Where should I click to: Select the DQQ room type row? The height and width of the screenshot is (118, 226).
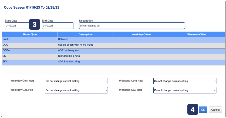pos(30,45)
